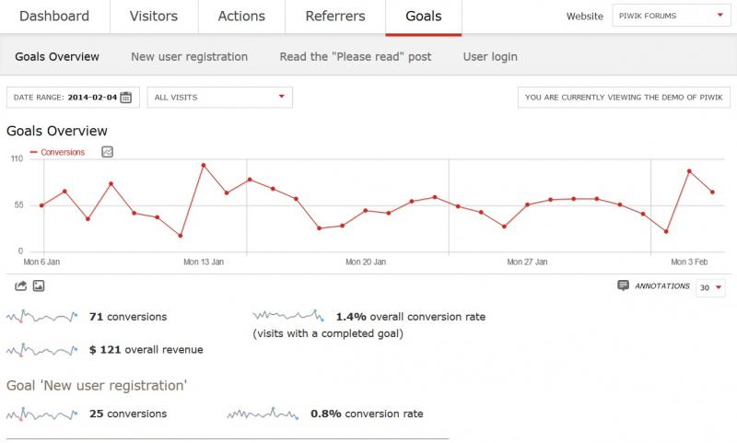Viewport: 737px width, 443px height.
Task: Open the Referrers tab
Action: pos(335,16)
